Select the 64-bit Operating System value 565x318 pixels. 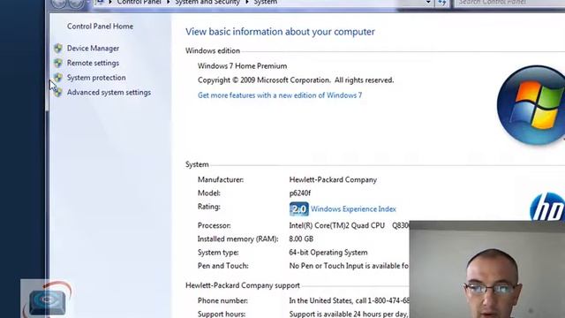(x=328, y=253)
